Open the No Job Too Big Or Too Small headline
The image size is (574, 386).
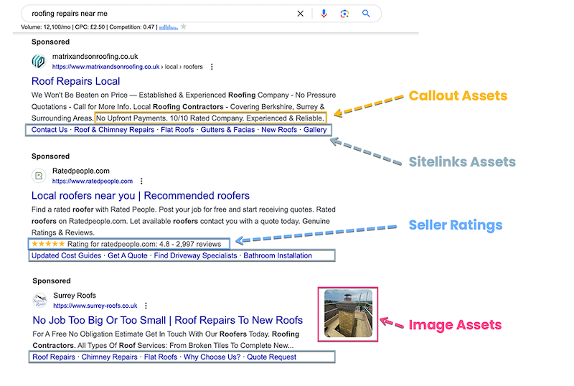click(x=168, y=320)
